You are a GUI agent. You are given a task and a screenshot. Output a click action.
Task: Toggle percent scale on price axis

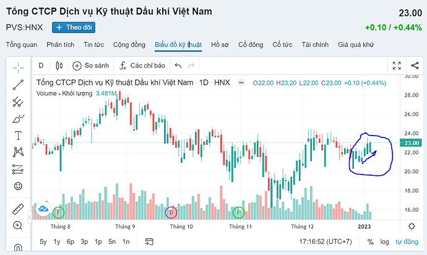[x=371, y=242]
